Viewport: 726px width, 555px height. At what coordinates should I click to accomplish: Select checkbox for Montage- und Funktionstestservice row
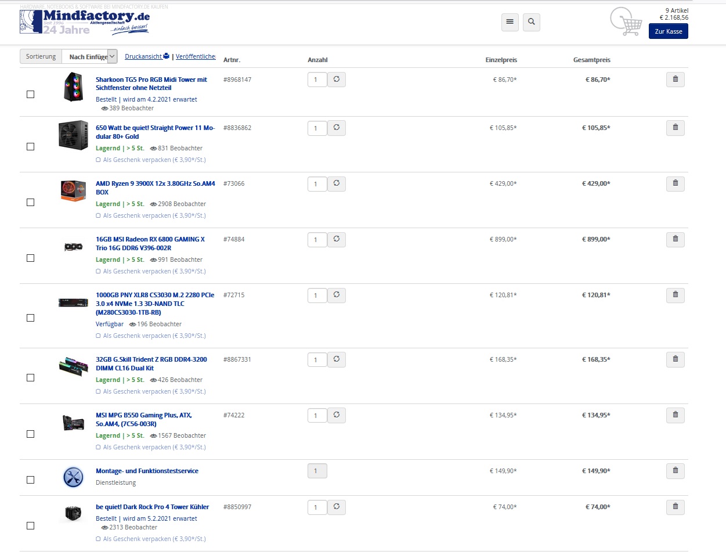tap(31, 480)
